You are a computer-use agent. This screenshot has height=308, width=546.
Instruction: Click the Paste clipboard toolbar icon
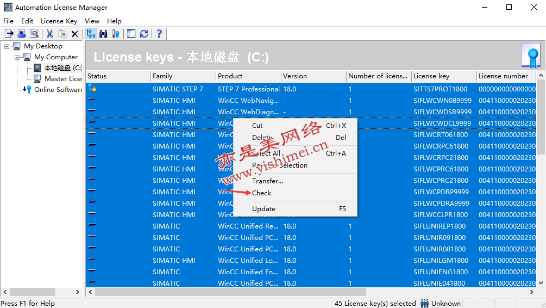[62, 34]
